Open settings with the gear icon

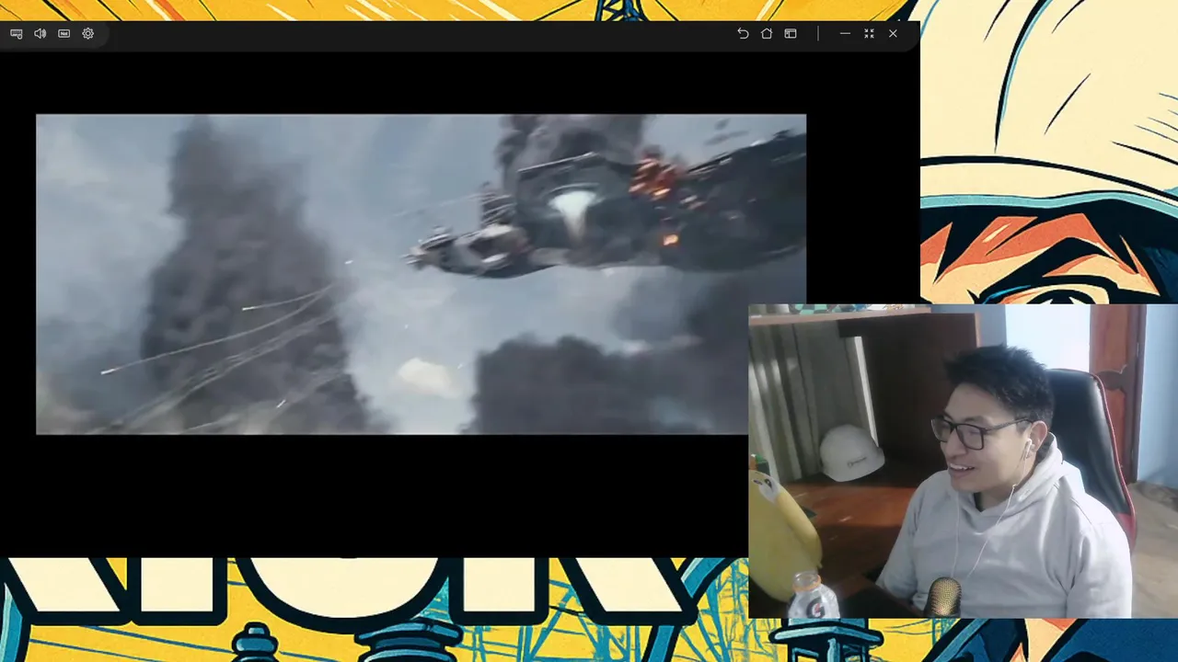pyautogui.click(x=88, y=33)
